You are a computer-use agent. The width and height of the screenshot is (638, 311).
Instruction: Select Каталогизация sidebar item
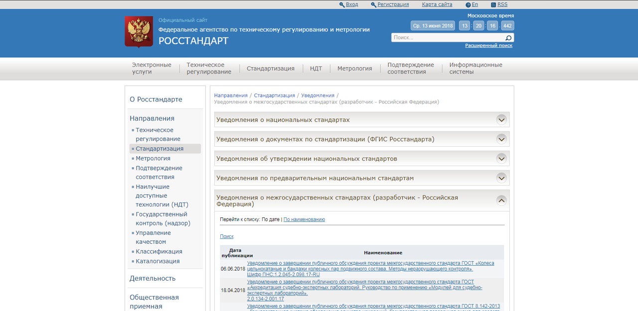158,261
